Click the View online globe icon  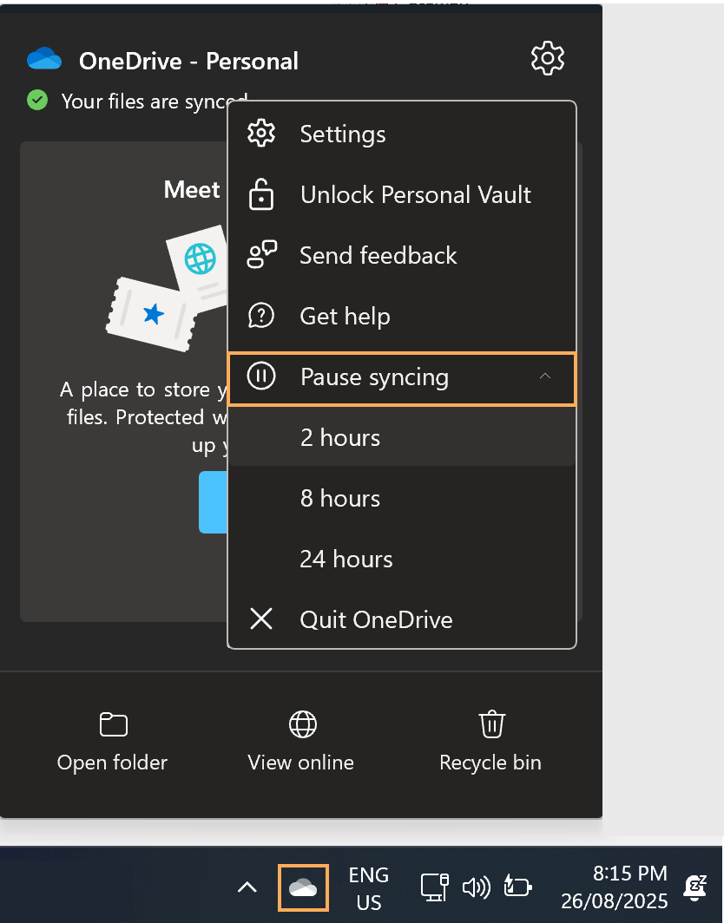pos(301,724)
